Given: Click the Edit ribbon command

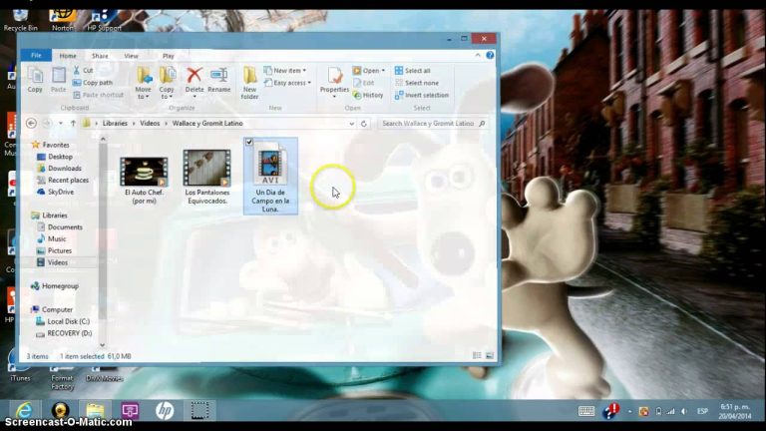Looking at the screenshot, I should pyautogui.click(x=363, y=83).
